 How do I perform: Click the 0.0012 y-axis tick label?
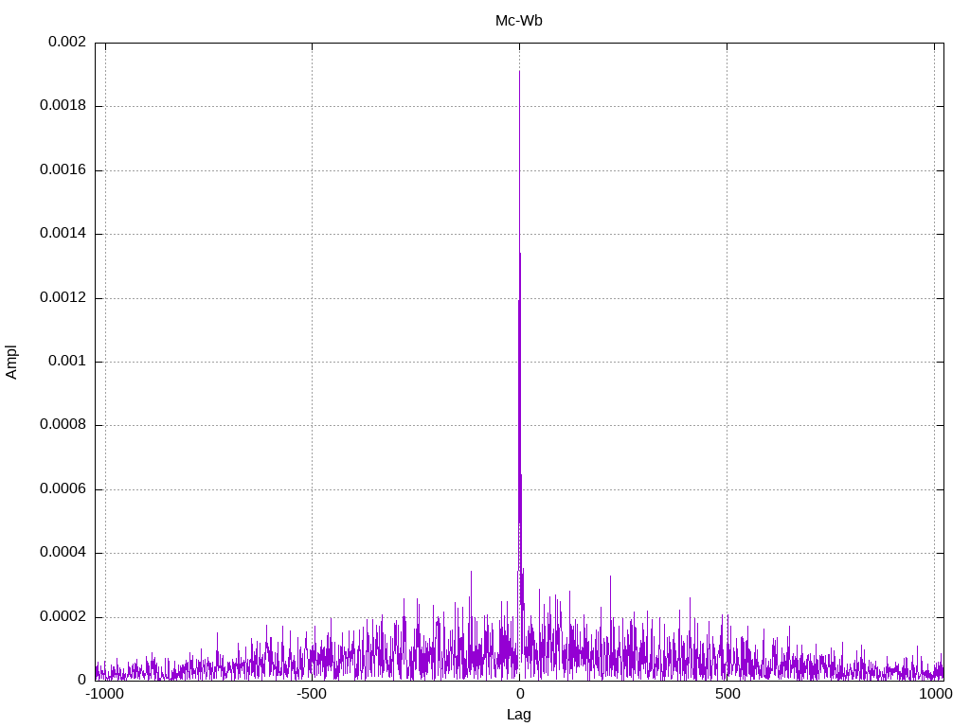coord(63,298)
